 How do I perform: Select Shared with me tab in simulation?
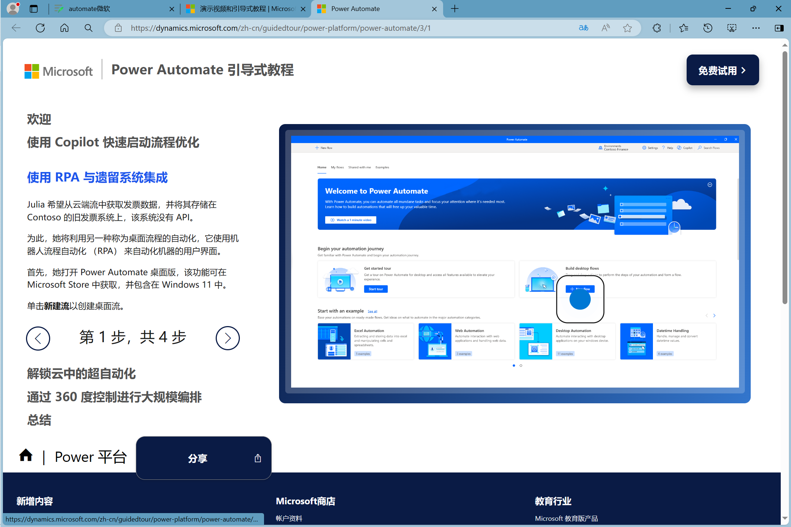pos(359,167)
